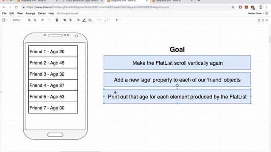Click the All changes saved status
The image size is (271, 152).
click(x=67, y=13)
